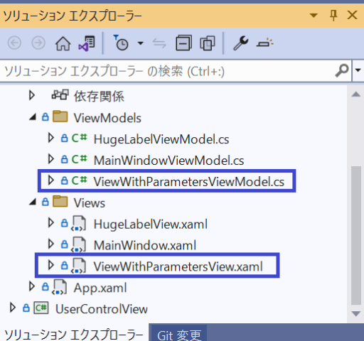Click the magnifier search icon
Viewport: 364px width, 341px height.
pyautogui.click(x=342, y=70)
